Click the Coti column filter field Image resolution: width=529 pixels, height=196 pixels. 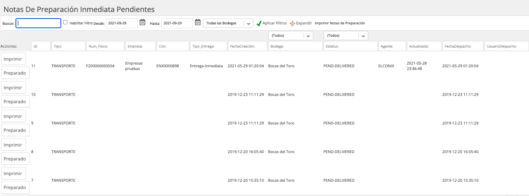coord(173,46)
